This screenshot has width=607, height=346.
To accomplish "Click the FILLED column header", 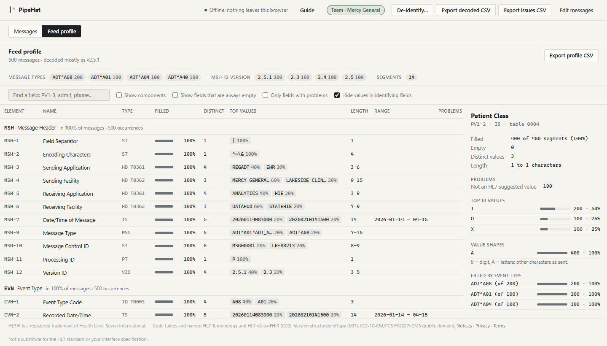I will 162,111.
